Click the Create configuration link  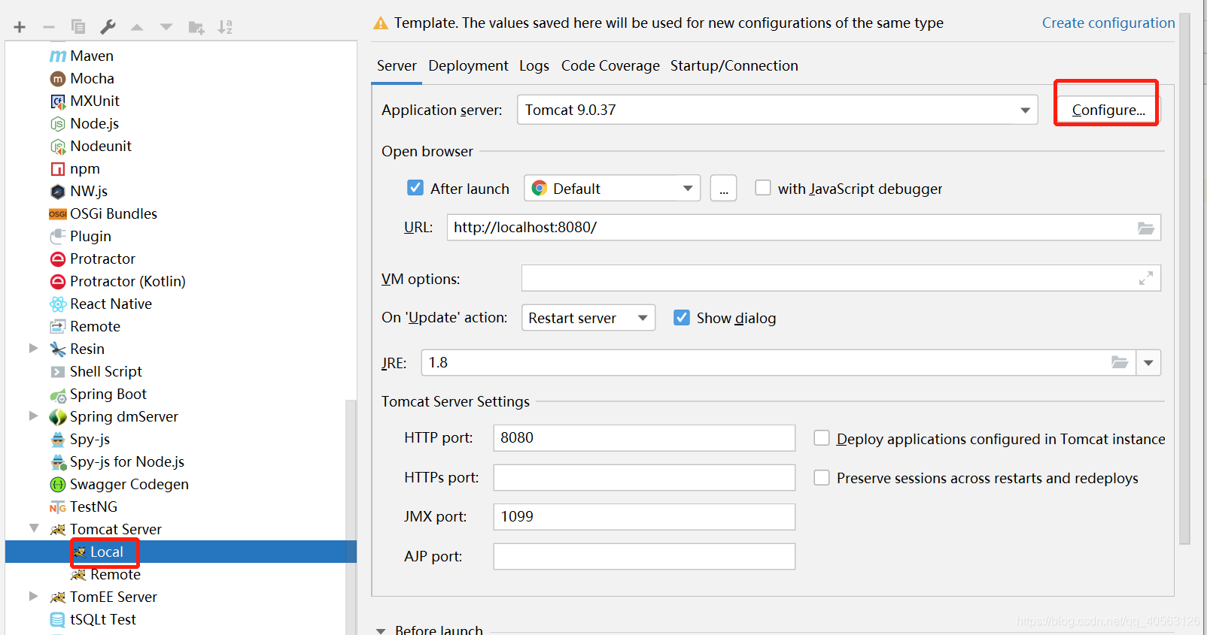click(x=1108, y=23)
